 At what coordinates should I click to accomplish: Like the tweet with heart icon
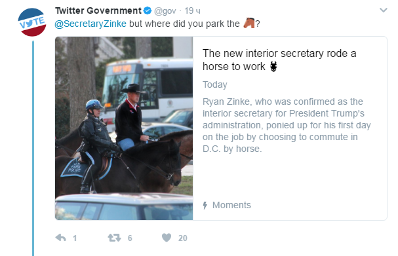pyautogui.click(x=167, y=238)
